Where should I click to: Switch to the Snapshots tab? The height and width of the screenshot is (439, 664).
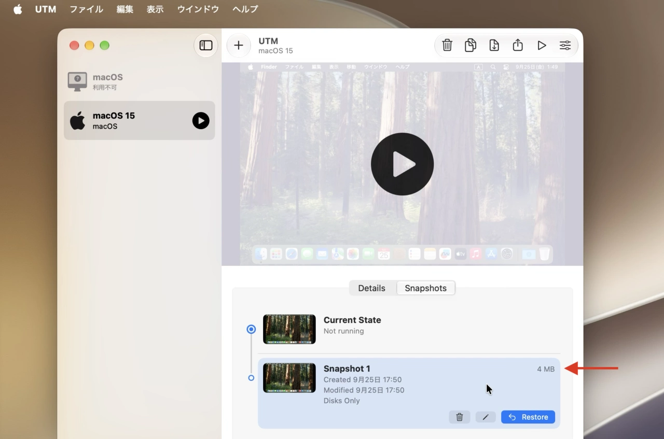pos(426,288)
